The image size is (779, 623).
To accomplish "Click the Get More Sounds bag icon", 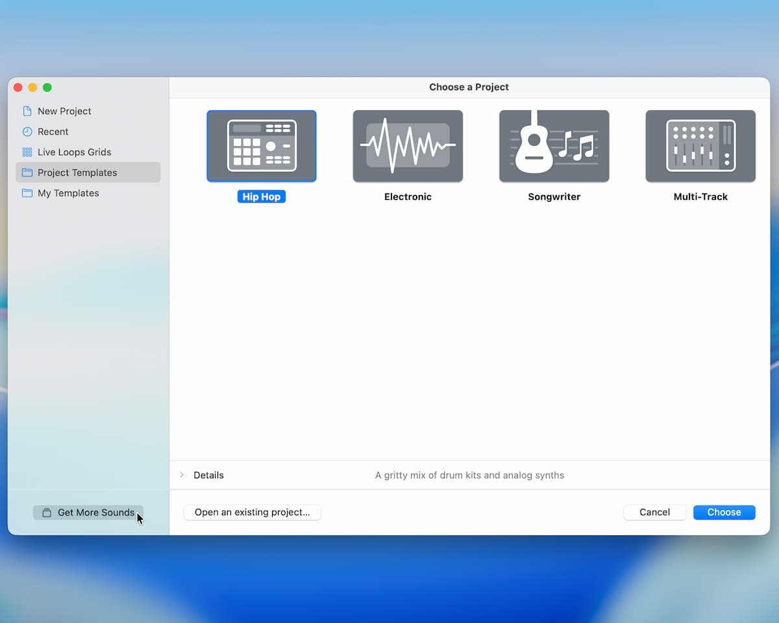I will [x=47, y=513].
